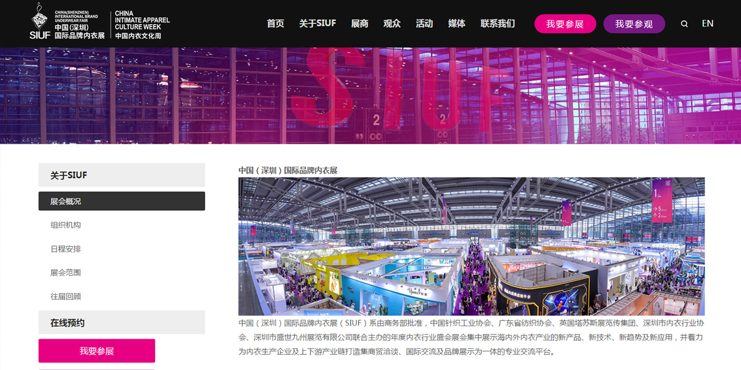
Task: Expand the 展商 menu
Action: [x=359, y=23]
